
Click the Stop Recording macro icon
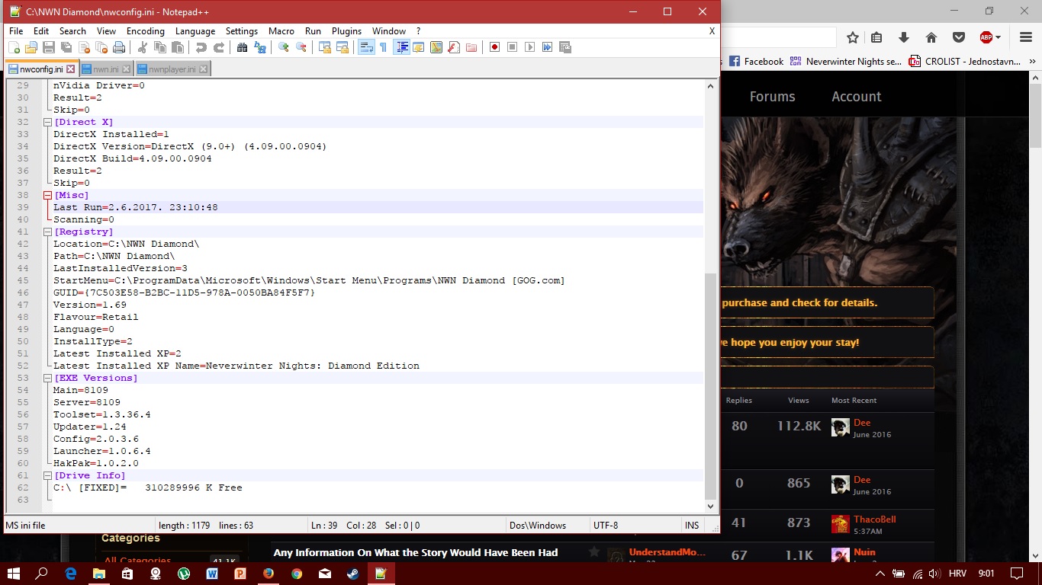click(513, 47)
